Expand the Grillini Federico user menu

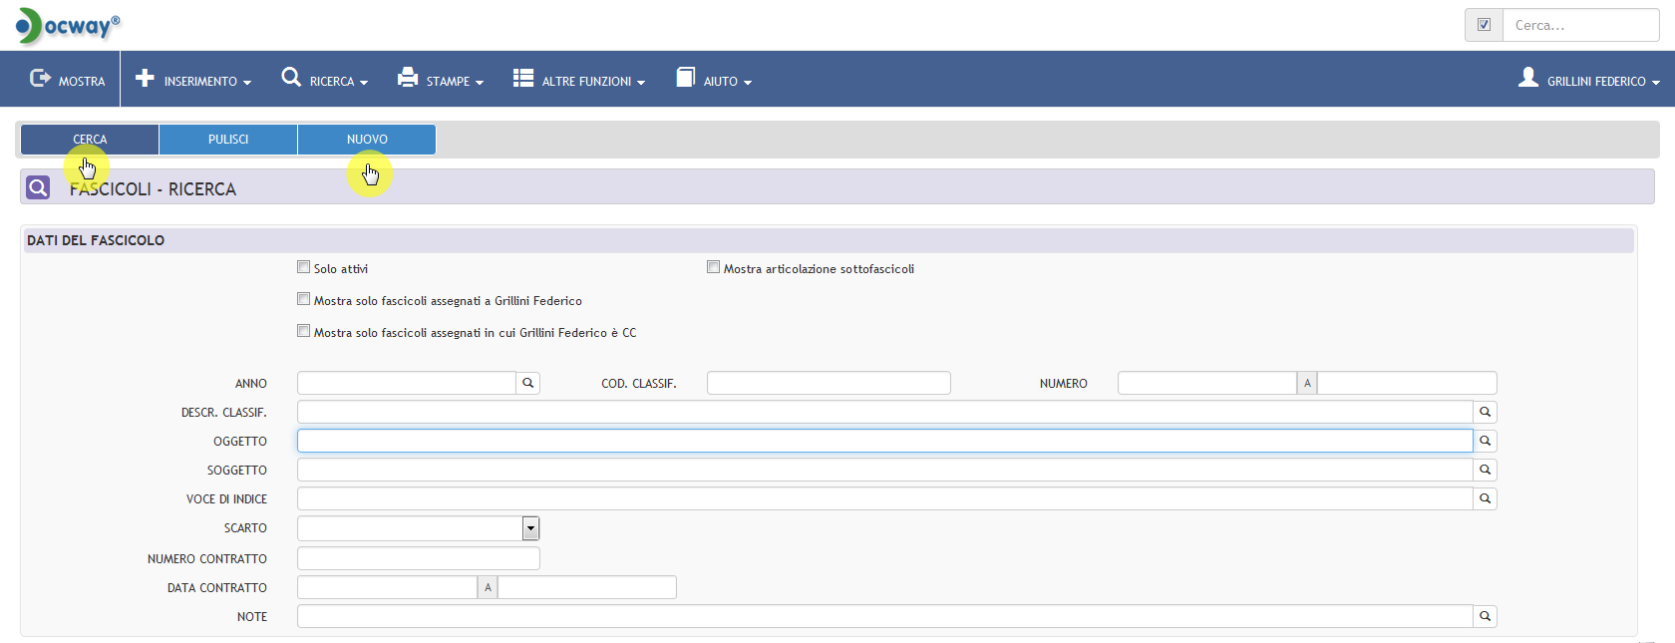pos(1589,80)
